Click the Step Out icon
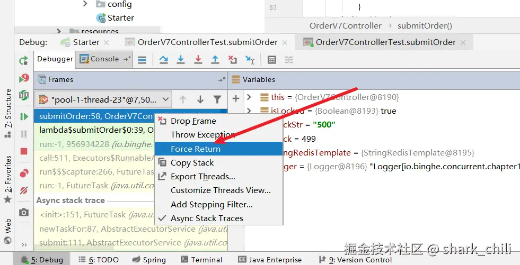The image size is (520, 265). tap(215, 60)
